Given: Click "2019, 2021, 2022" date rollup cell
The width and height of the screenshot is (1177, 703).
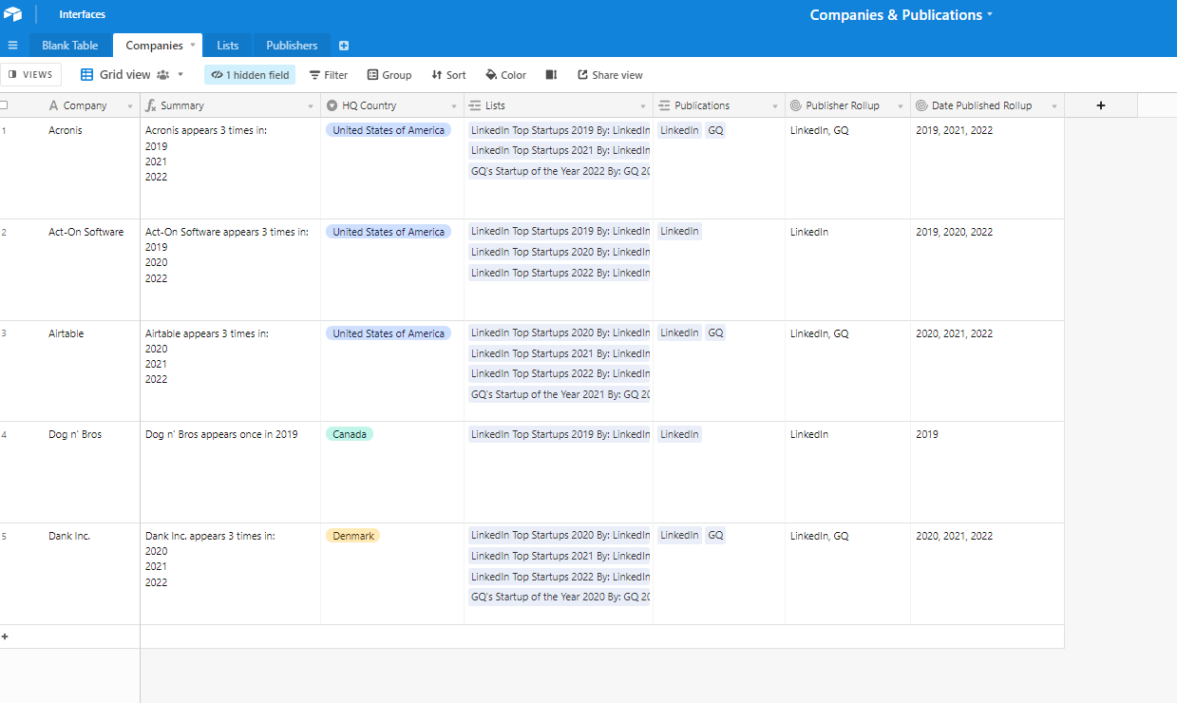Looking at the screenshot, I should click(955, 130).
